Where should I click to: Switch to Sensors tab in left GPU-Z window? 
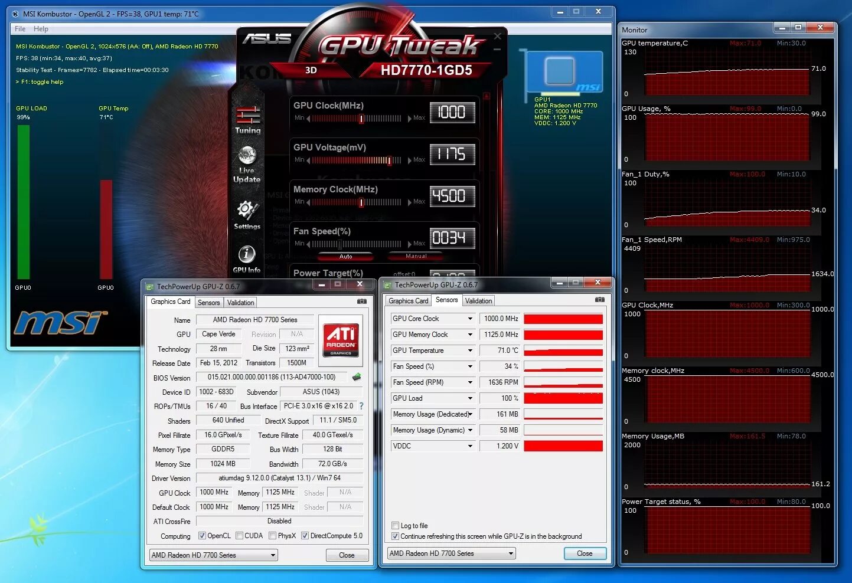click(208, 303)
